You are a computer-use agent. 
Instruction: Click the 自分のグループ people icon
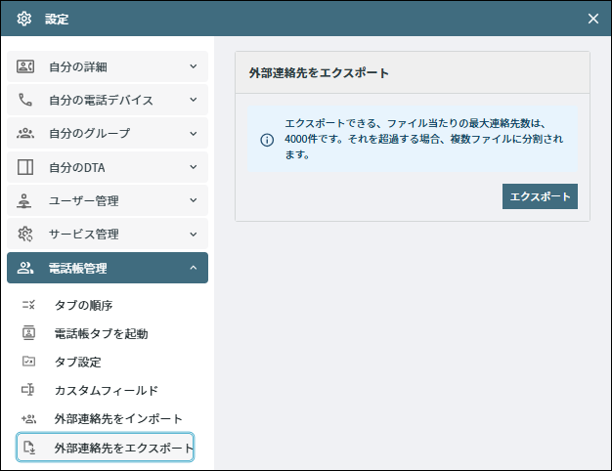click(25, 134)
